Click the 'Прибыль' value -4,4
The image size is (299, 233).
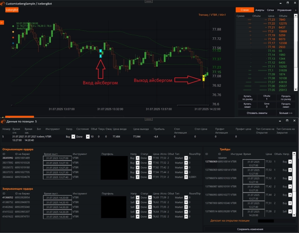pyautogui.click(x=156, y=136)
